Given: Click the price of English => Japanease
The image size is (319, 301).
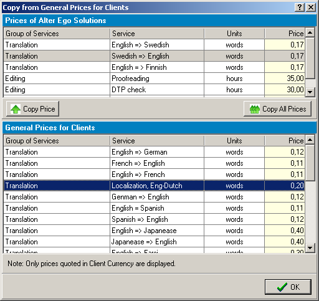Looking at the screenshot, I should coord(285,231).
